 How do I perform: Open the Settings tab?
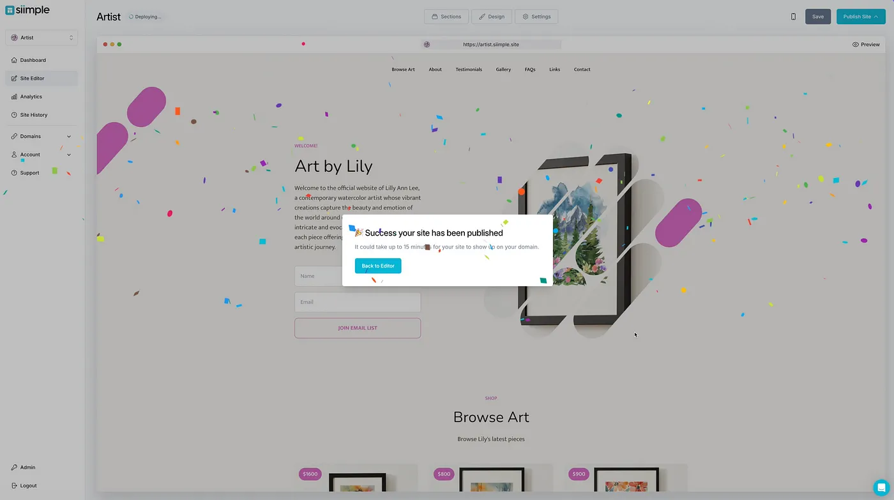[x=536, y=17]
